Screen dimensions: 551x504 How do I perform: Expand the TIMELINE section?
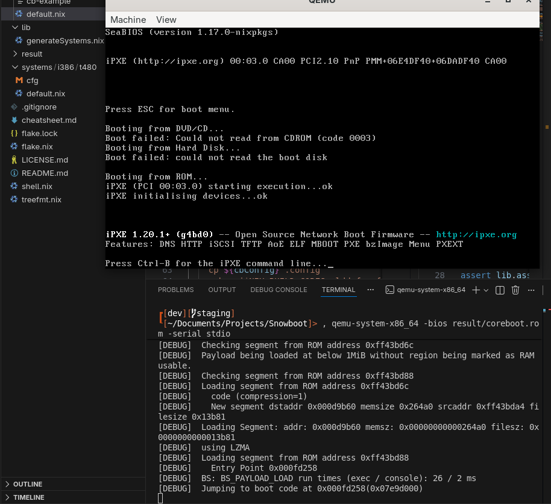[x=29, y=497]
